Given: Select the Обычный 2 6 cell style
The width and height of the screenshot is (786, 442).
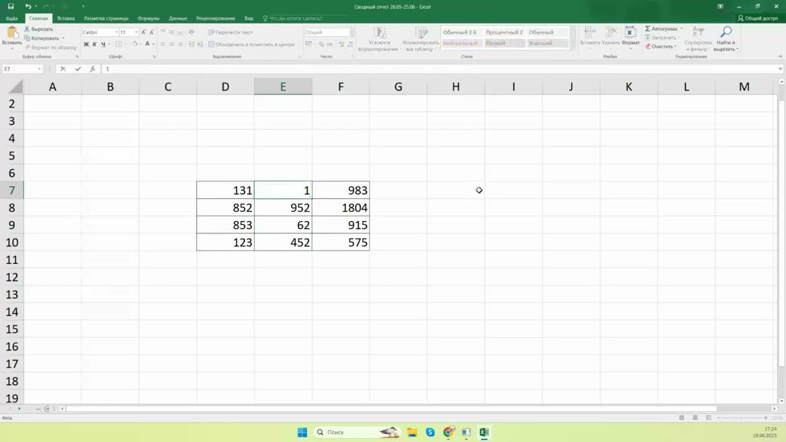Looking at the screenshot, I should [x=461, y=33].
